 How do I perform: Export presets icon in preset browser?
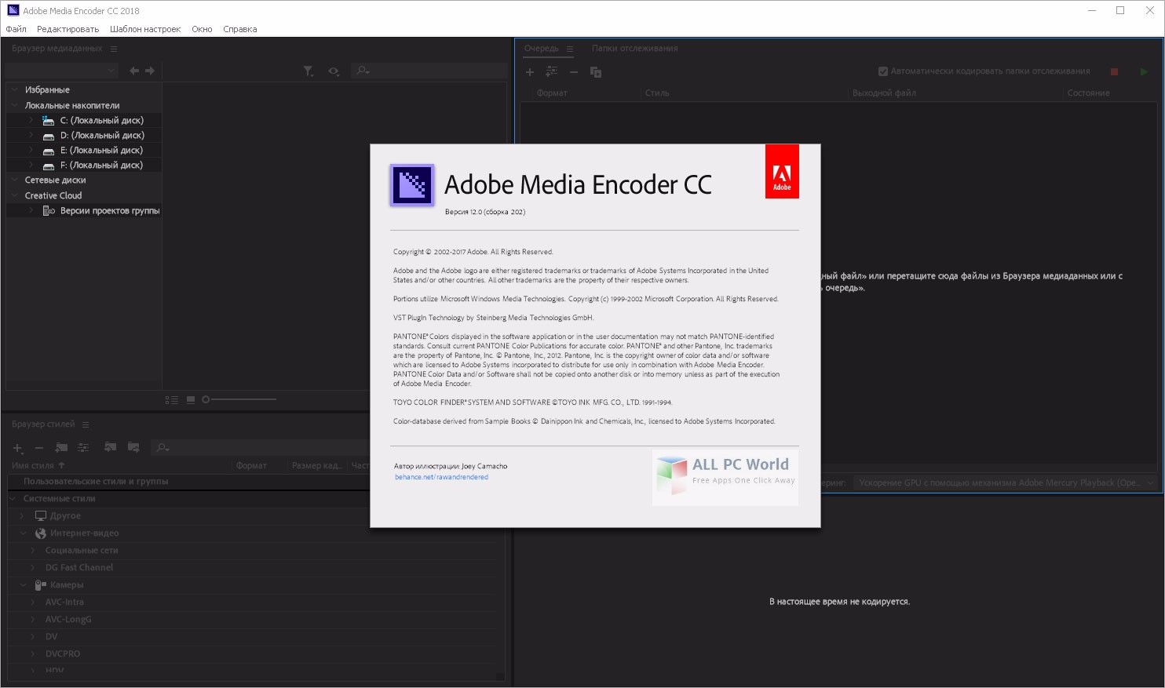coord(133,447)
